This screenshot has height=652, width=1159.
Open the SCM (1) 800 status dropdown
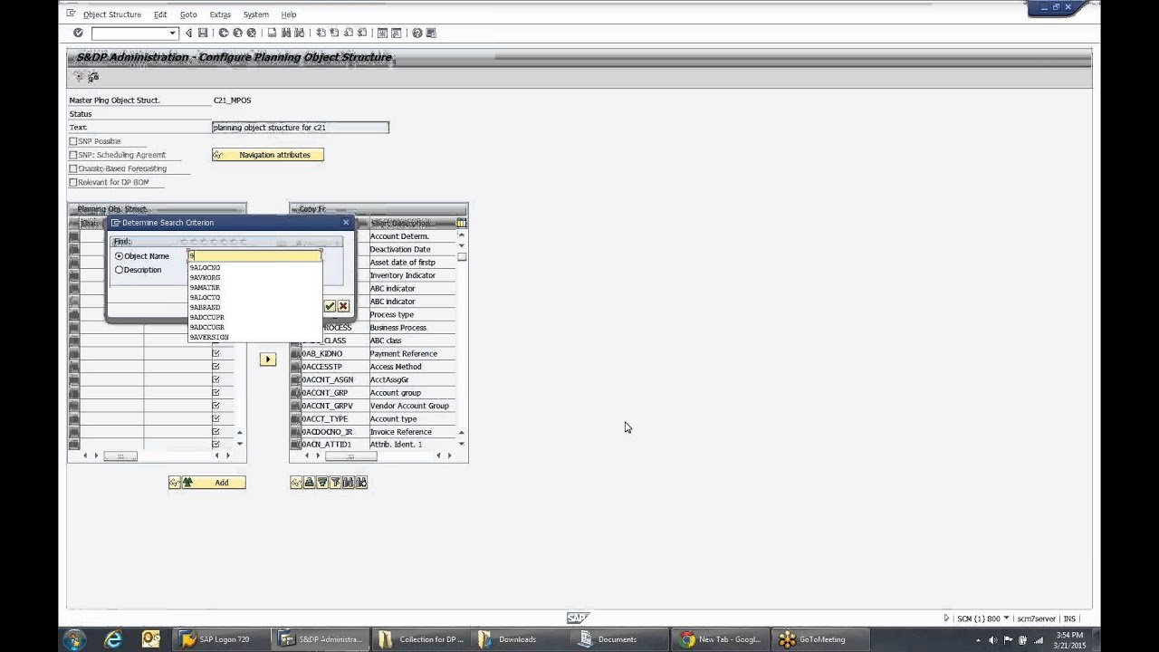point(1006,618)
